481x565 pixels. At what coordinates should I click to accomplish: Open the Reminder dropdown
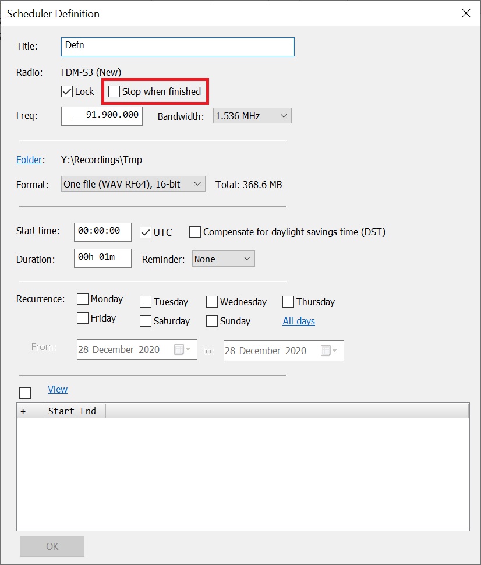(223, 259)
